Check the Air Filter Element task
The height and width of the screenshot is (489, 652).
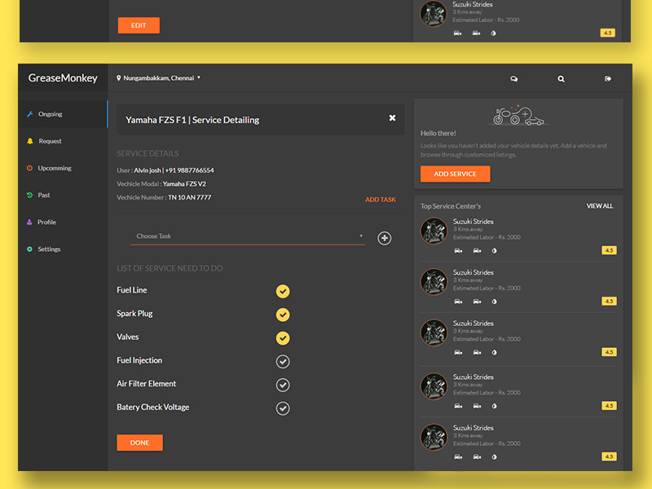tap(283, 385)
